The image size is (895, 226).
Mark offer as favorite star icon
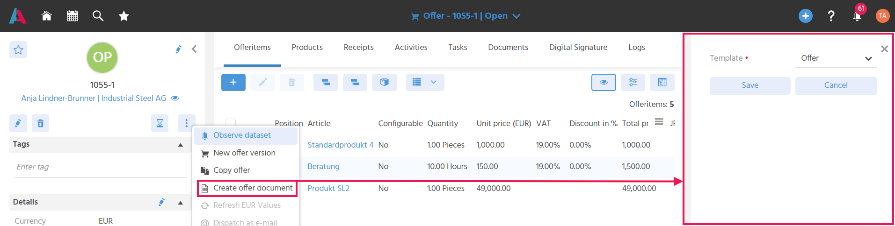tap(18, 49)
